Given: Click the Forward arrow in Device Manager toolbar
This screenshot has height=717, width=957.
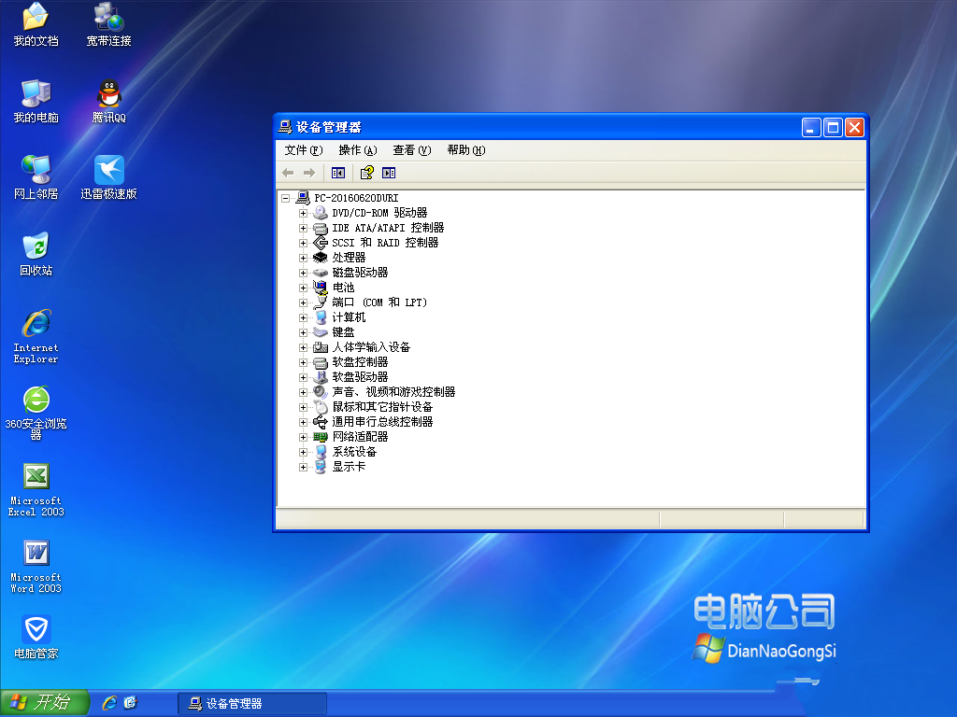Looking at the screenshot, I should pos(309,173).
